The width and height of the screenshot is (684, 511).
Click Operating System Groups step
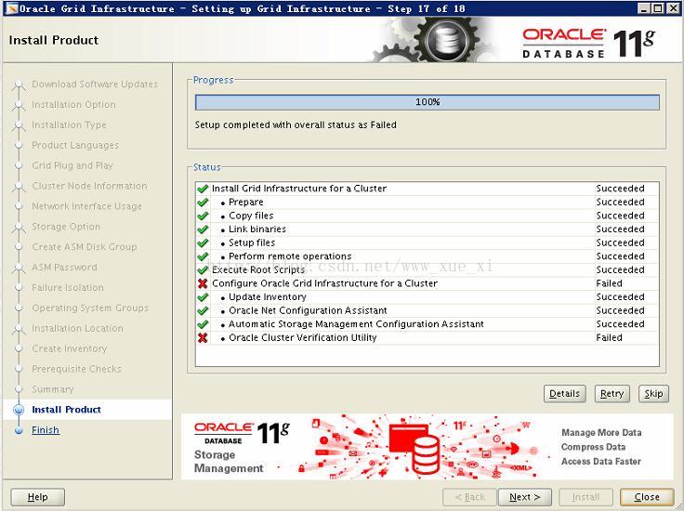click(x=90, y=308)
